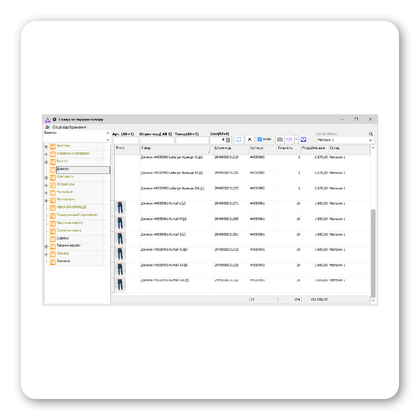The image size is (420, 420).
Task: Open the Дії menu
Action: 47,127
